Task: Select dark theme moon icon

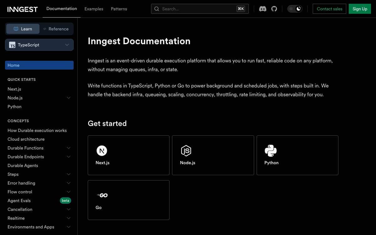Action: click(299, 9)
